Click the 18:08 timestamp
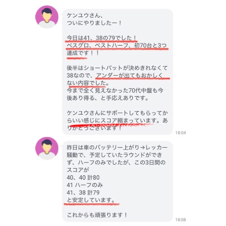226x226 pixels. 180,220
